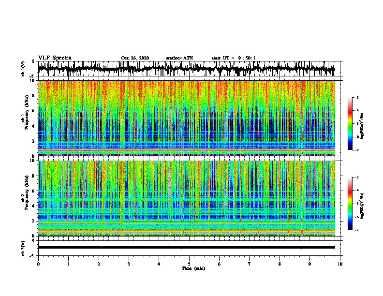
Task: Click the "Time (min)" axis label
Action: 193,268
